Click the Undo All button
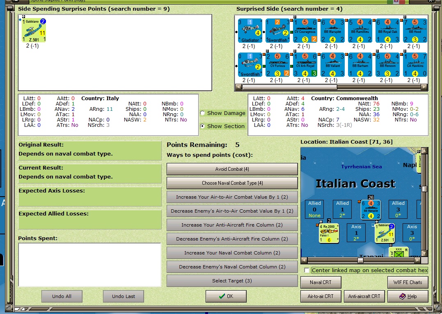Viewport: 442px width, 314px height. tap(62, 296)
